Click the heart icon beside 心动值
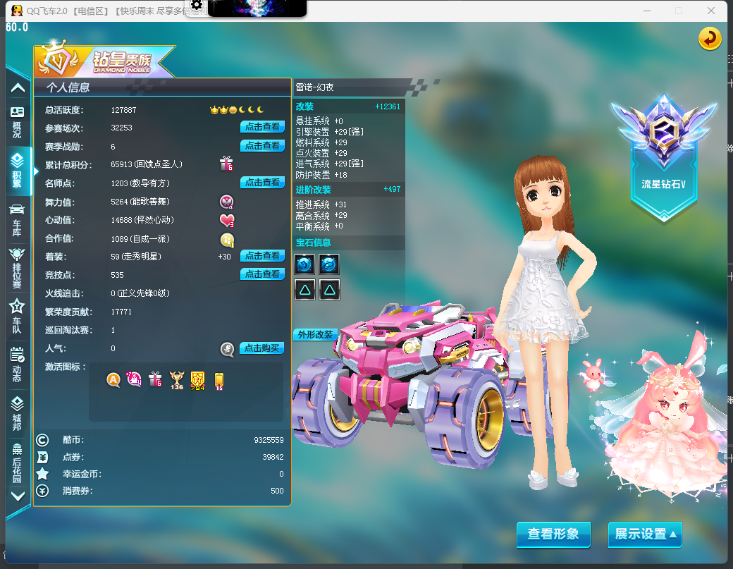This screenshot has height=569, width=733. click(227, 220)
